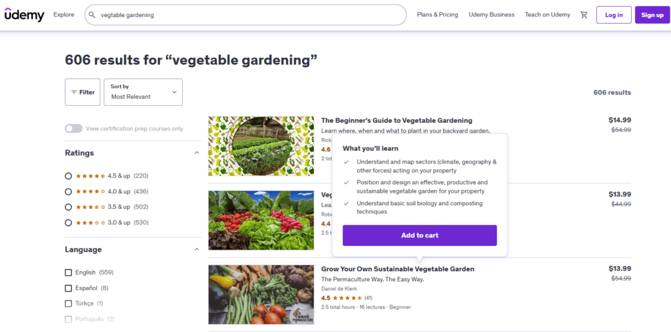Click the search magnifier icon
Viewport: 671px width, 332px height.
pyautogui.click(x=92, y=15)
